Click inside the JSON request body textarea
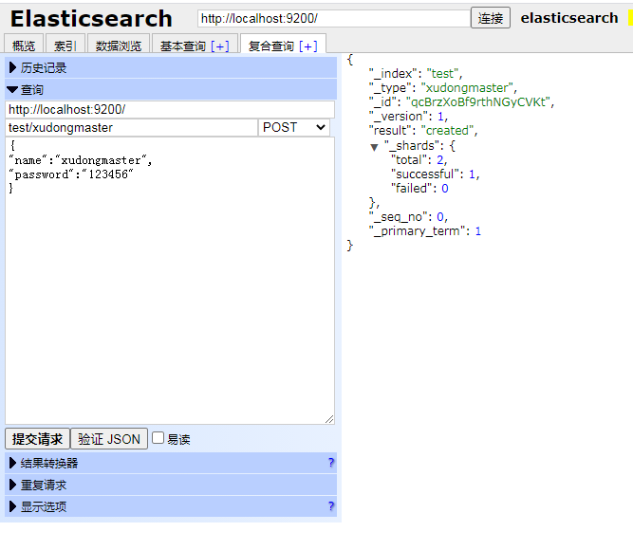 click(170, 281)
